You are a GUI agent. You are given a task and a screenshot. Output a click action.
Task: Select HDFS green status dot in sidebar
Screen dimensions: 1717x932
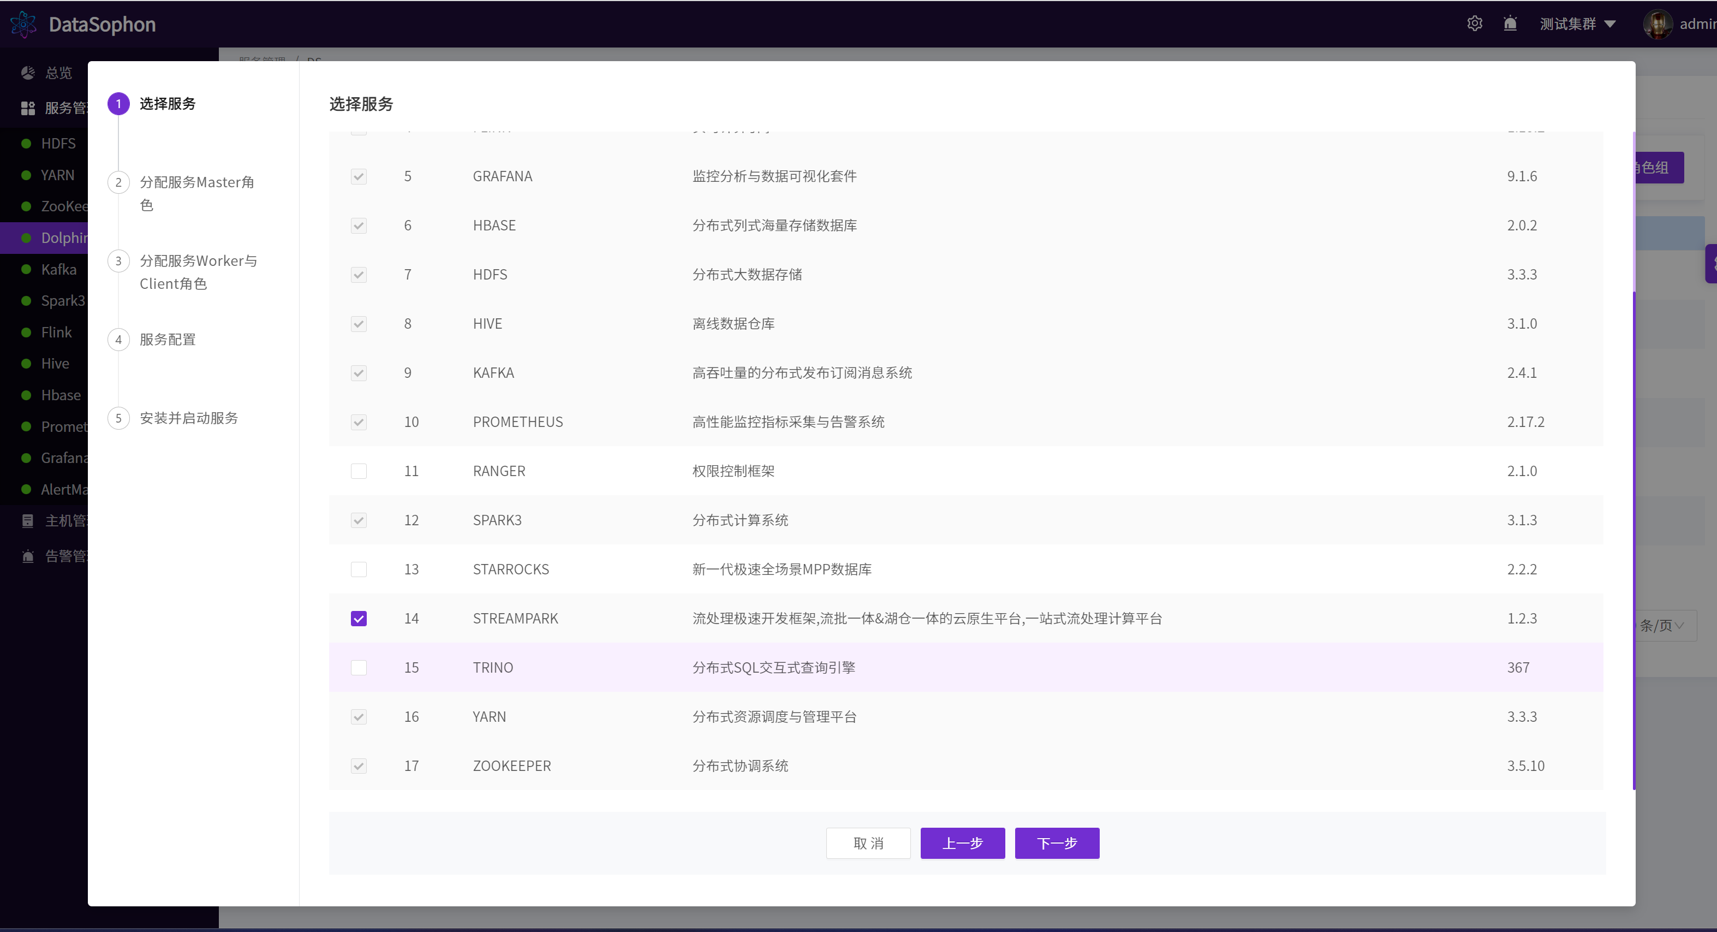click(26, 144)
